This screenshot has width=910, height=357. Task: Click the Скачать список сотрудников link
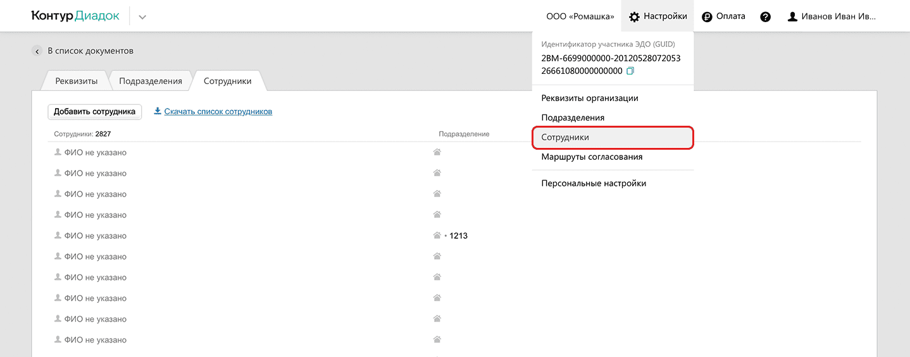[x=218, y=111]
